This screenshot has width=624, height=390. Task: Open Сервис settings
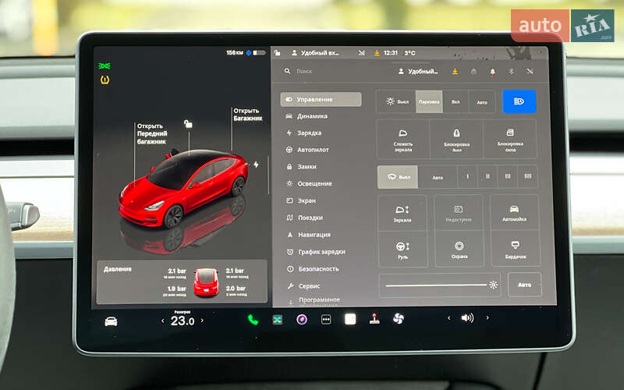click(304, 286)
